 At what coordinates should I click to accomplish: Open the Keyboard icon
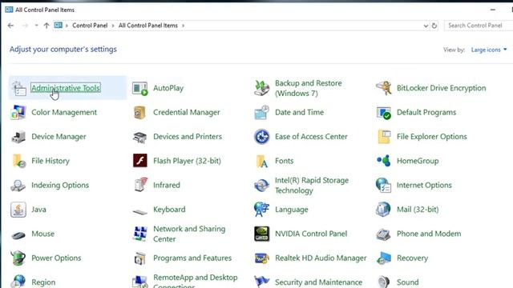pyautogui.click(x=140, y=211)
